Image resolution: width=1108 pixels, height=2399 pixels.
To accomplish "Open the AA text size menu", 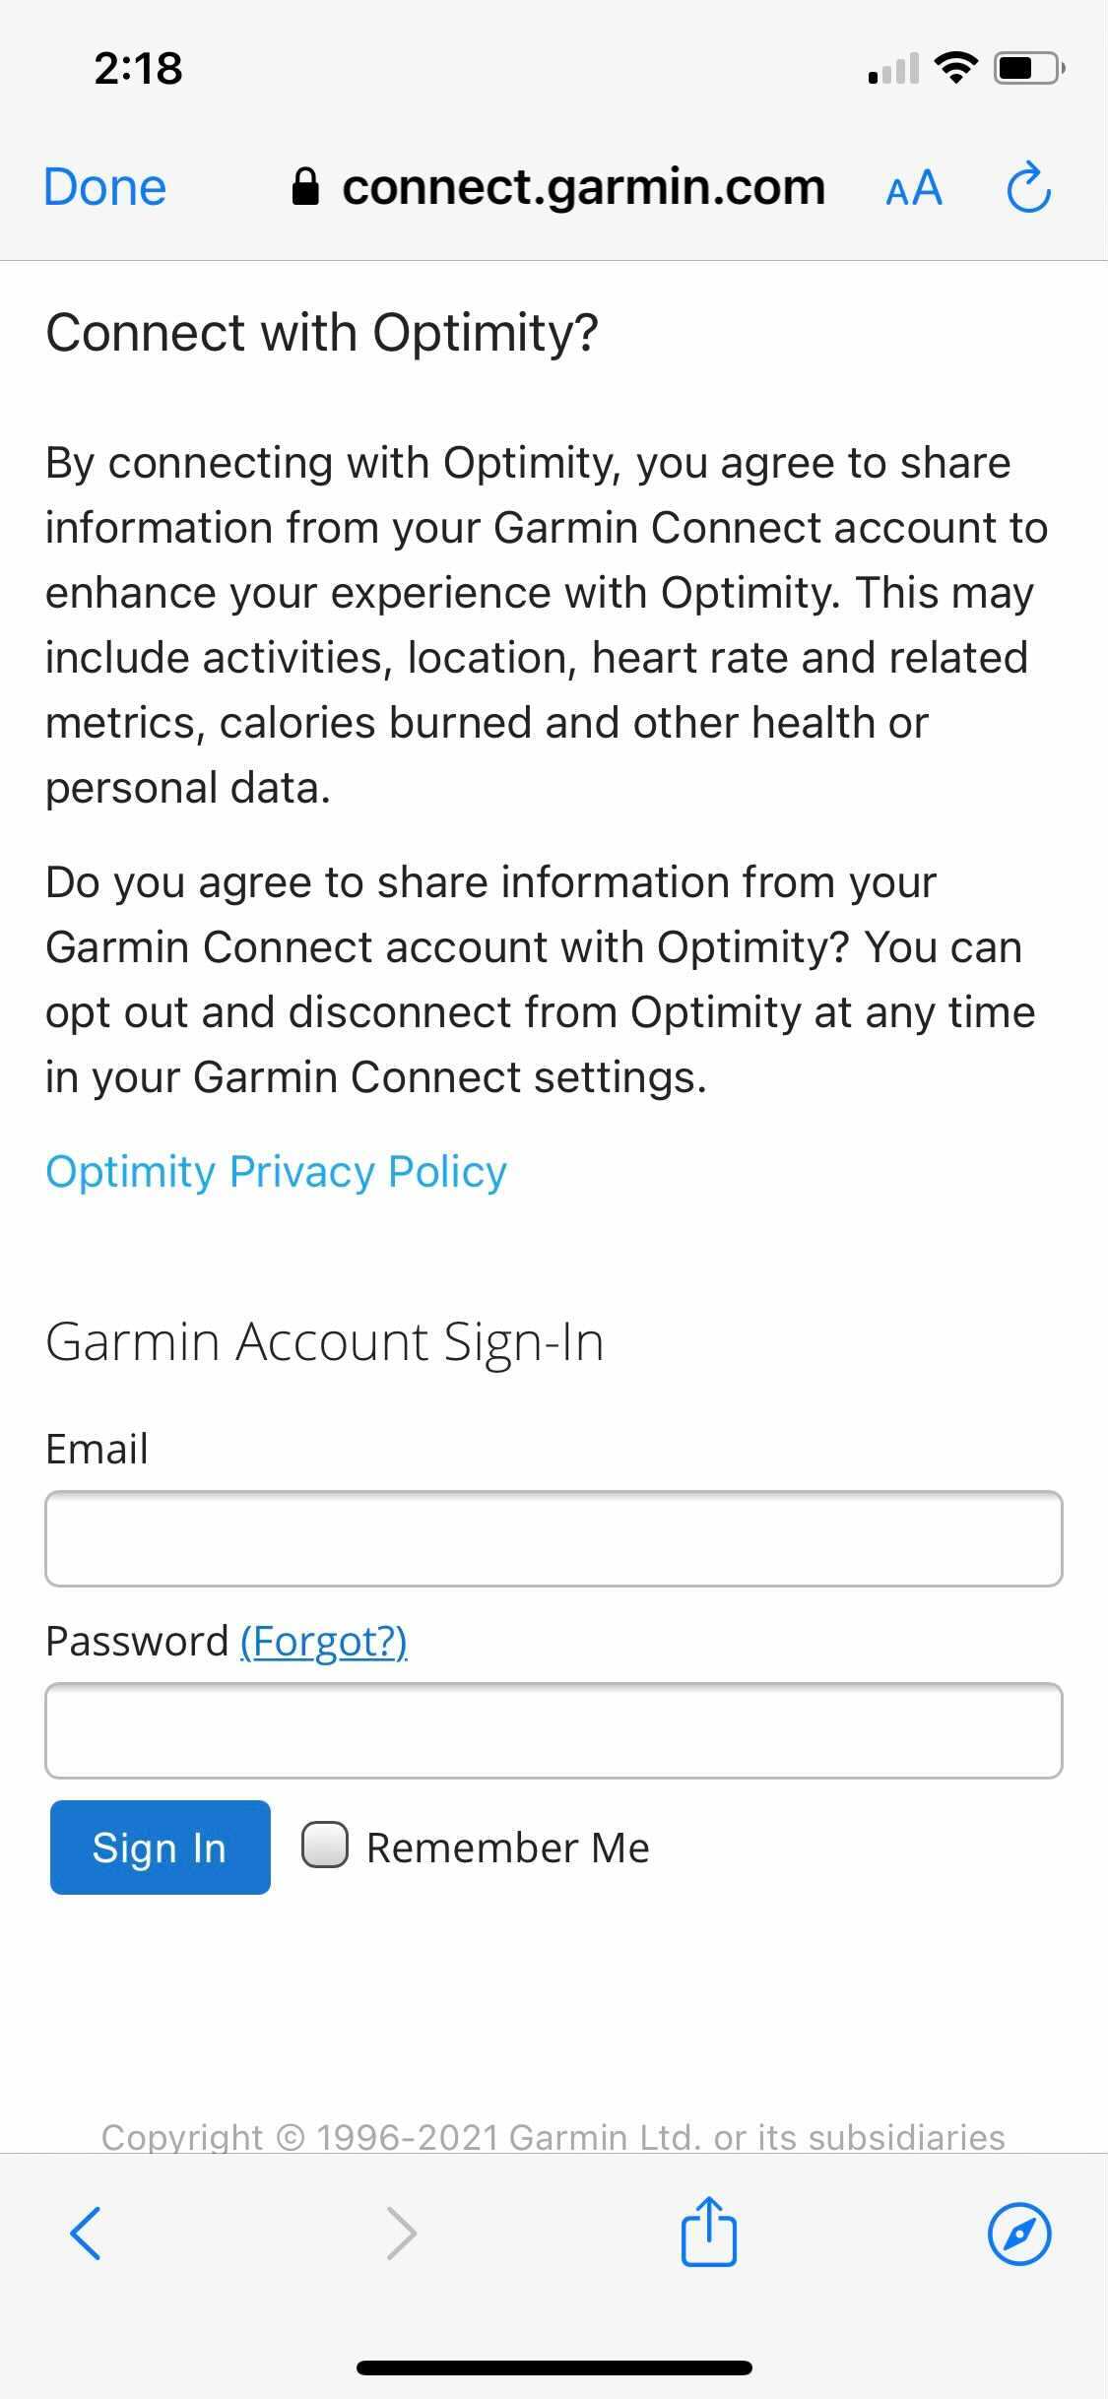I will tap(914, 188).
